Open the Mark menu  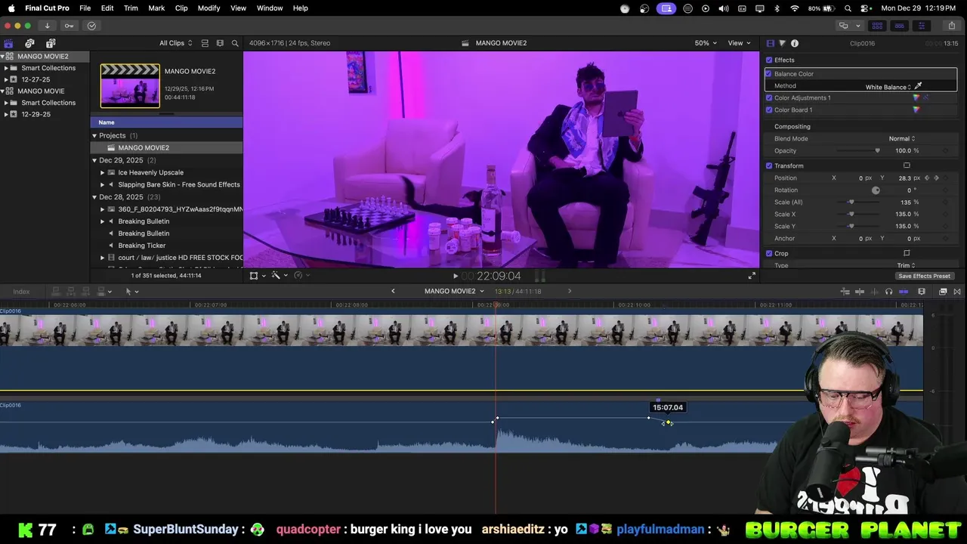[x=156, y=8]
